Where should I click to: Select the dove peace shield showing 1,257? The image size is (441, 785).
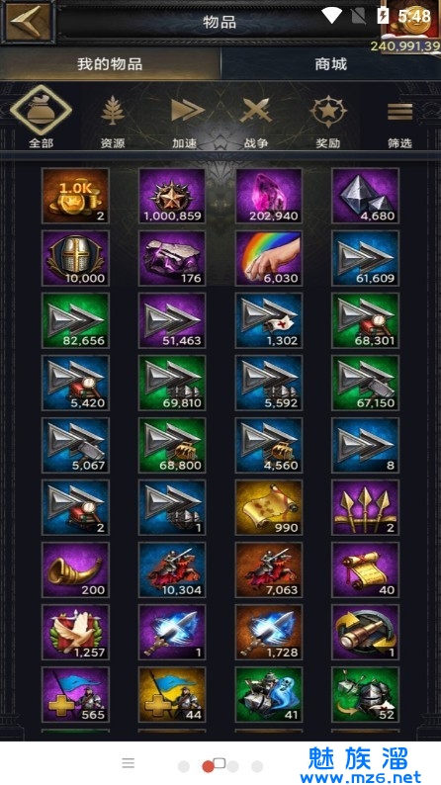coord(75,633)
